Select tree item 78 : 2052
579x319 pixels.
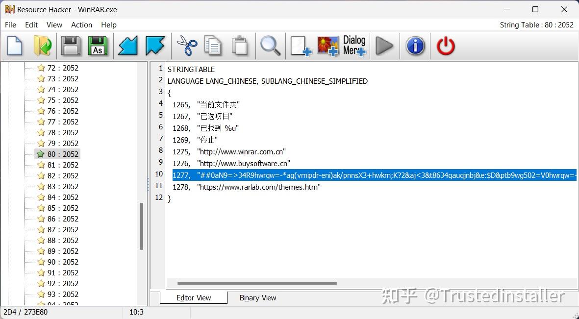pos(63,132)
